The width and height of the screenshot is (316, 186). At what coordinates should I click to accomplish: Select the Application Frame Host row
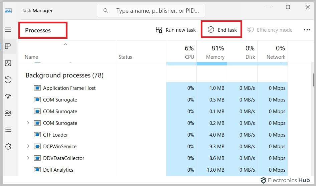click(153, 88)
